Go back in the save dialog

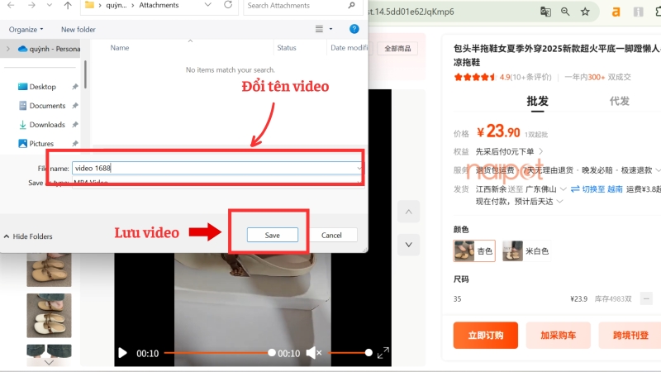click(x=11, y=5)
